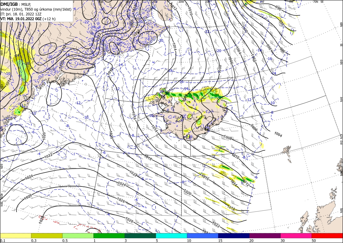Click the '70N 5E' corner grid label
Viewport: 343px width, 243px height.
[318, 2]
